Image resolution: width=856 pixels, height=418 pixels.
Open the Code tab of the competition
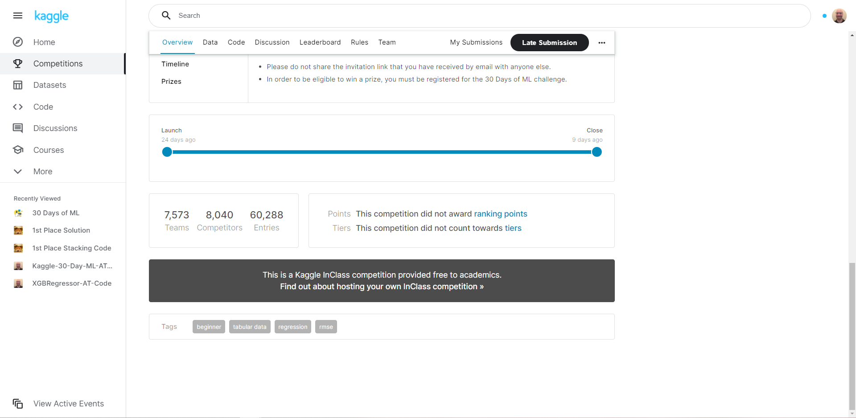tap(236, 42)
